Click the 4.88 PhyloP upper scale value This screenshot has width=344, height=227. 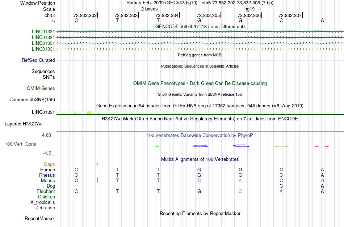coord(46,135)
